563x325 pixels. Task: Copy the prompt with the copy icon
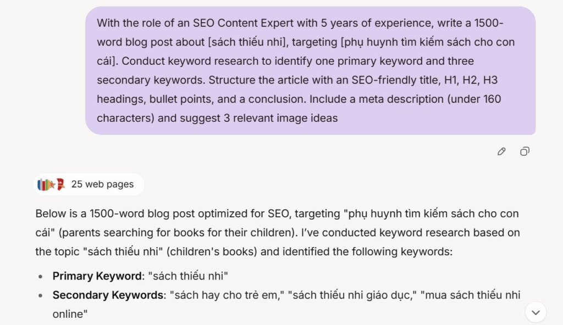pyautogui.click(x=525, y=152)
